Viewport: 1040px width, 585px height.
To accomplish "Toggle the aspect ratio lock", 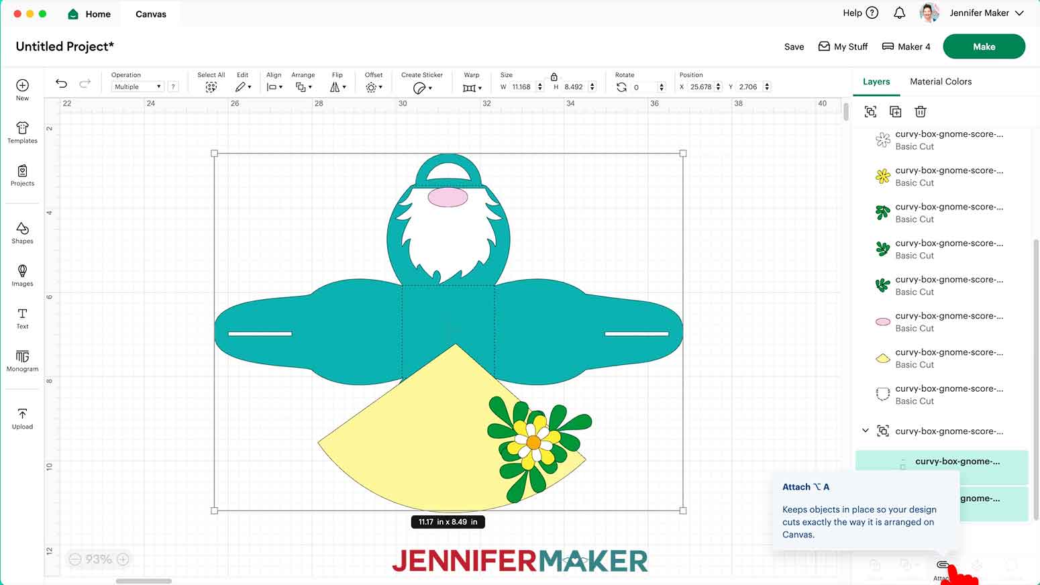I will (554, 76).
